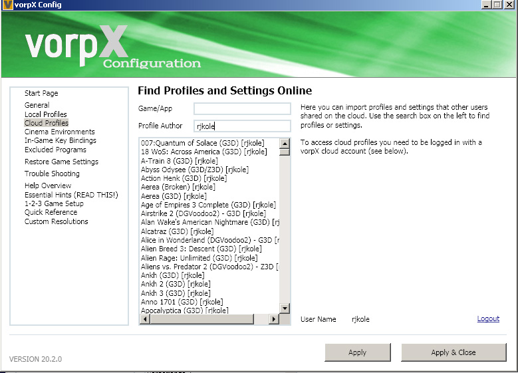
Task: Select Cloud Profiles in sidebar
Action: tap(47, 123)
